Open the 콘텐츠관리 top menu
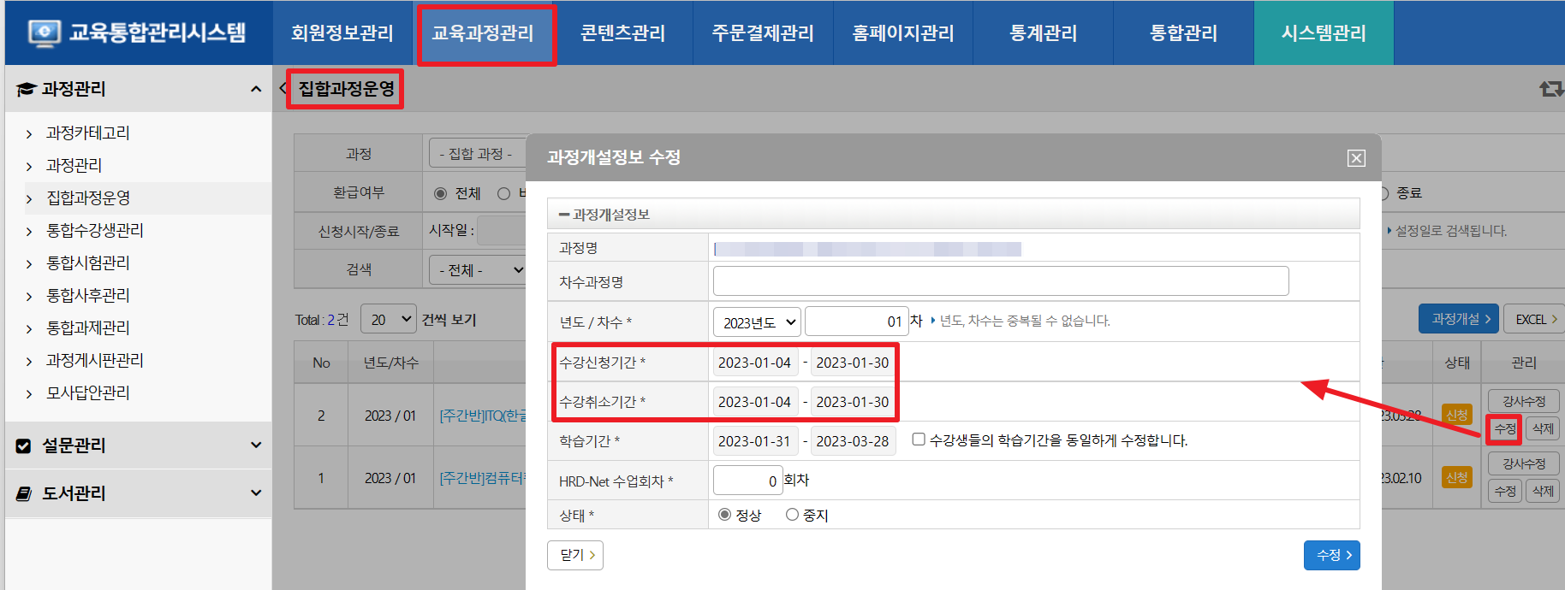The image size is (1565, 590). 622,33
